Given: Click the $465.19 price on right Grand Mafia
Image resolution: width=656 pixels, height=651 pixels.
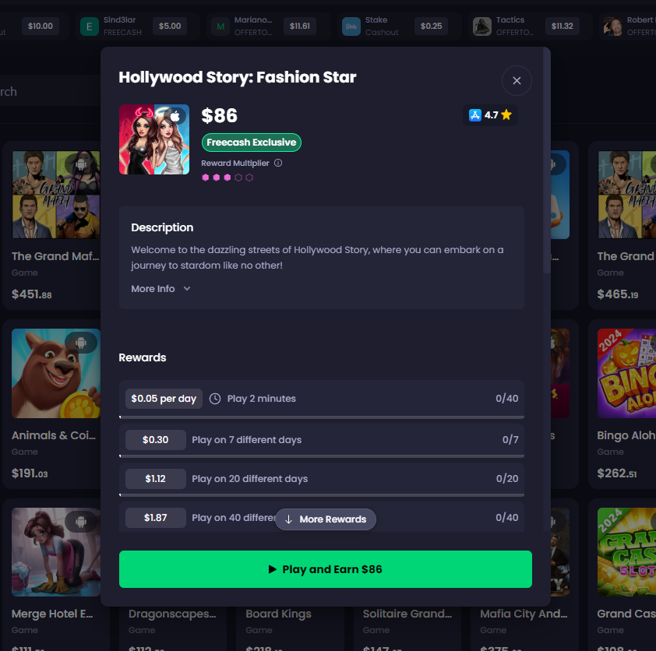Looking at the screenshot, I should [x=618, y=294].
